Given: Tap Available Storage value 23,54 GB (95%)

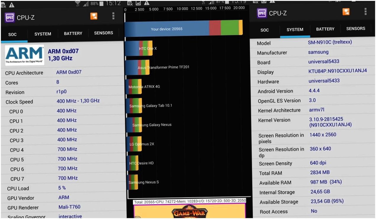Looking at the screenshot, I should pos(327,201).
